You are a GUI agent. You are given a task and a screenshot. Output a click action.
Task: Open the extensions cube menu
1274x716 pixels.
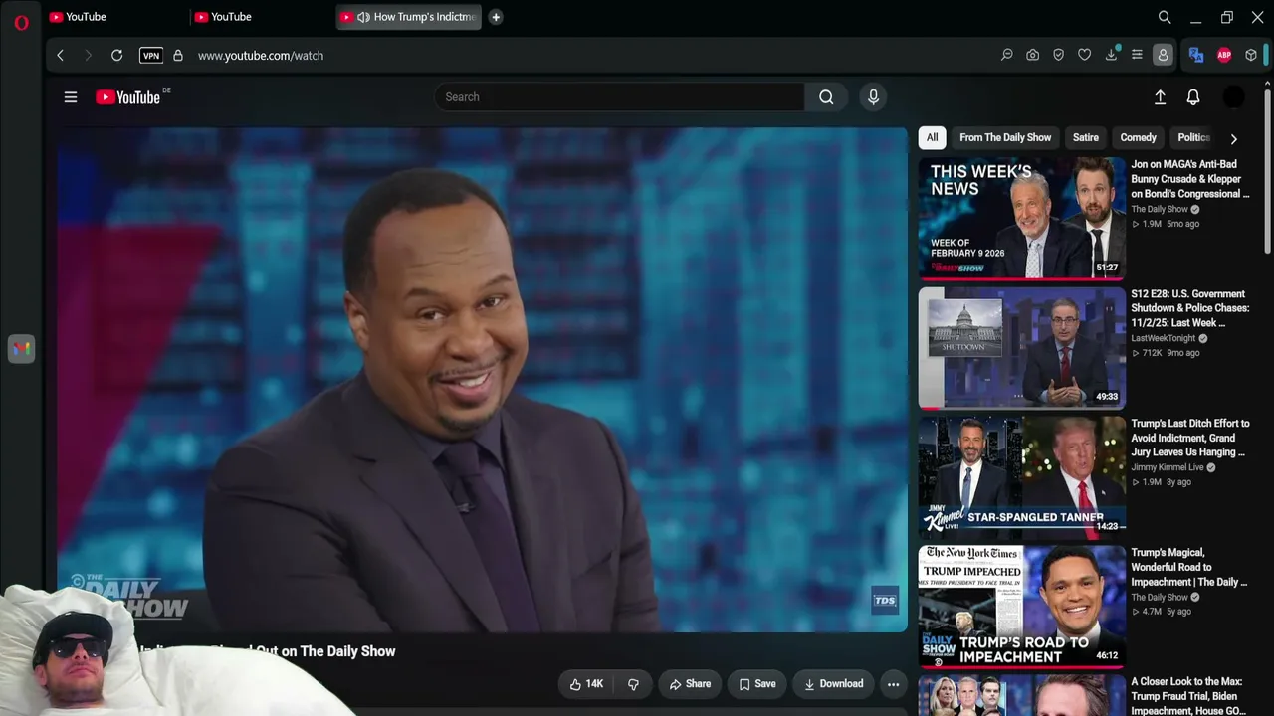(x=1251, y=56)
